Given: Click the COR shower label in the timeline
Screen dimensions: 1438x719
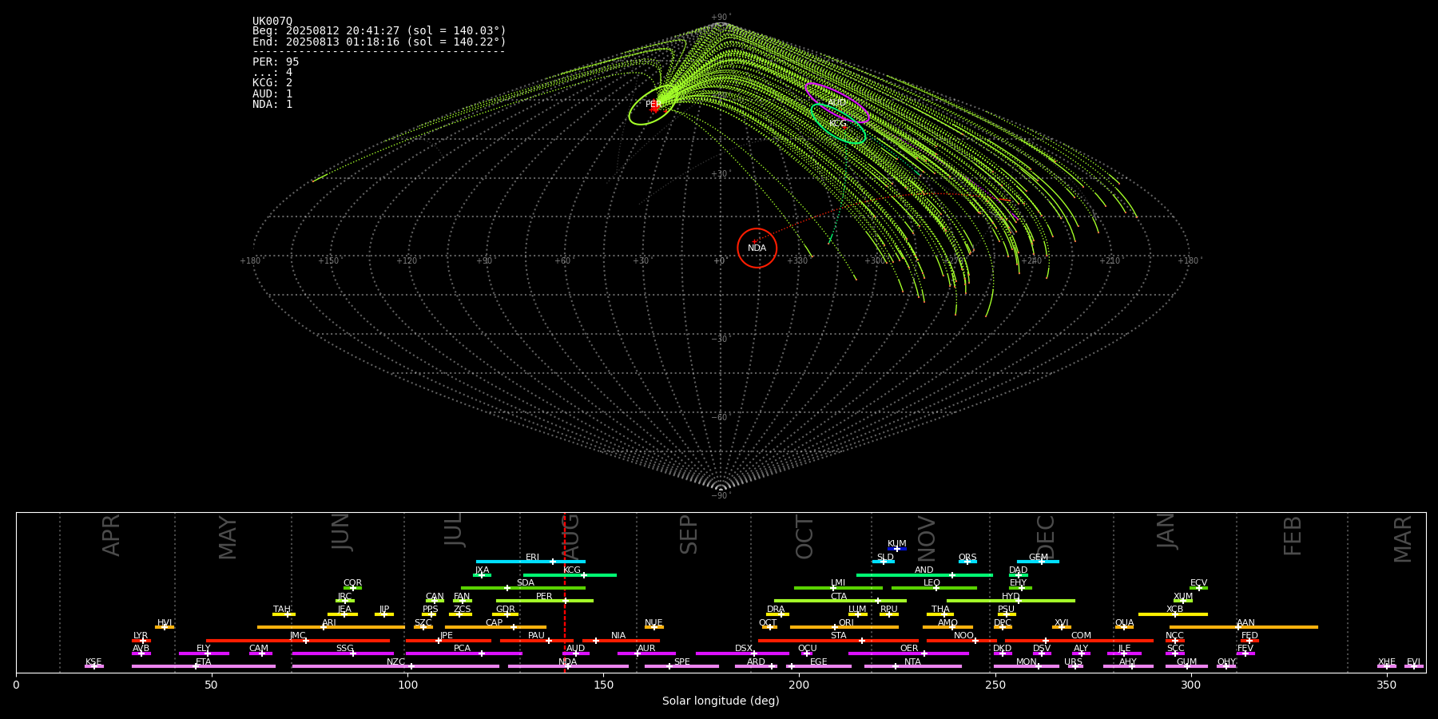Looking at the screenshot, I should click(352, 583).
